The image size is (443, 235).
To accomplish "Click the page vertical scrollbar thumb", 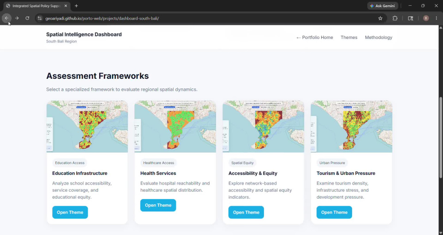I will pyautogui.click(x=440, y=137).
